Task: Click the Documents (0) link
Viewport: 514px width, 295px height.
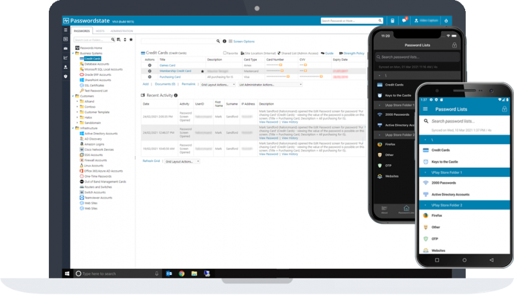Action: click(x=165, y=84)
